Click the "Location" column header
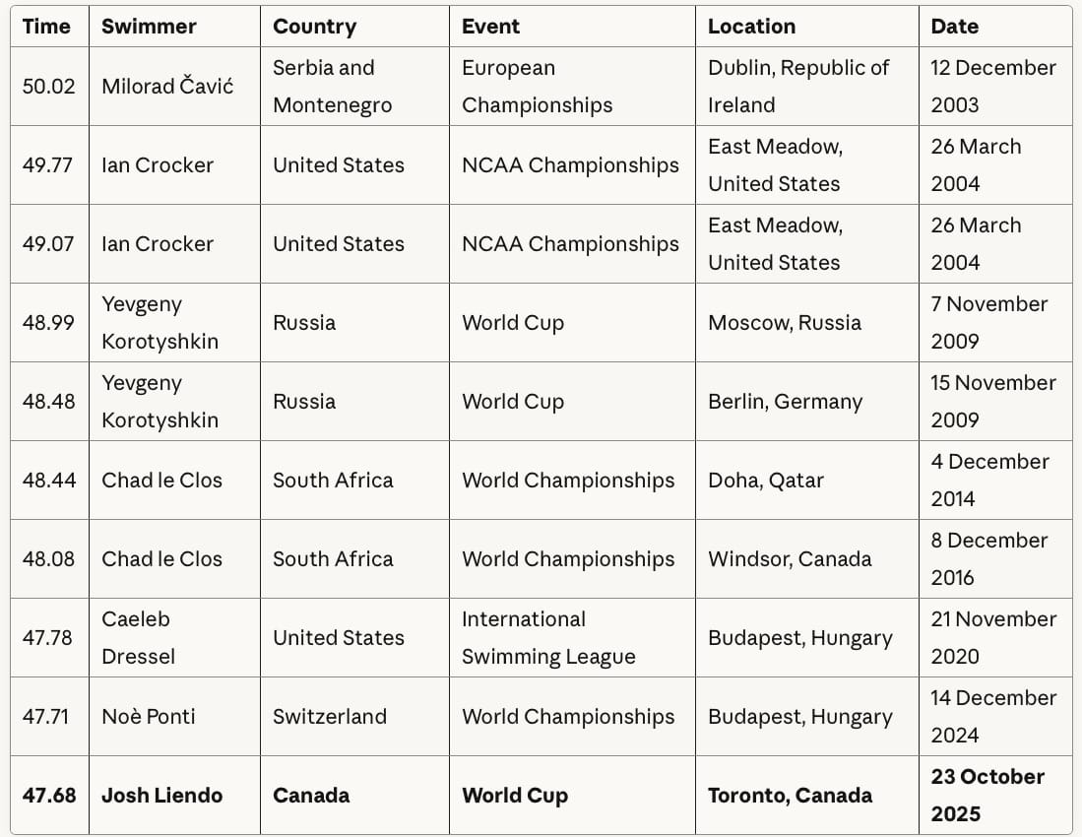1082x837 pixels. point(751,27)
